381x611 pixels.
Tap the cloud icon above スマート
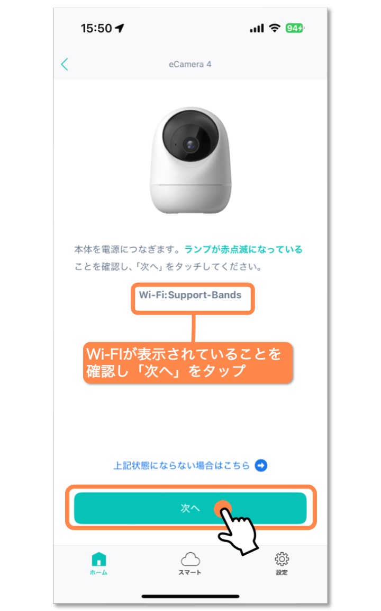pos(190,559)
